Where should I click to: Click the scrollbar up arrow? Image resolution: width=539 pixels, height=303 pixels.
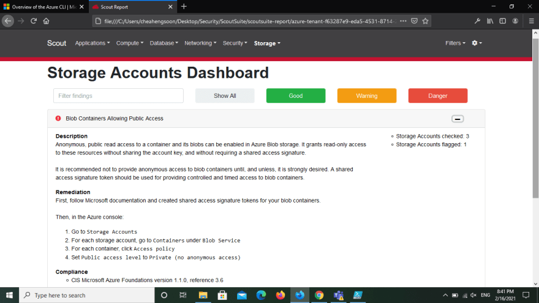pos(535,33)
